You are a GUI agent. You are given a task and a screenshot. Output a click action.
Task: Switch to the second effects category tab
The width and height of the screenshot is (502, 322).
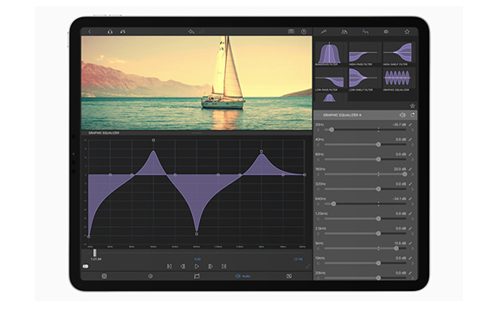pos(344,32)
